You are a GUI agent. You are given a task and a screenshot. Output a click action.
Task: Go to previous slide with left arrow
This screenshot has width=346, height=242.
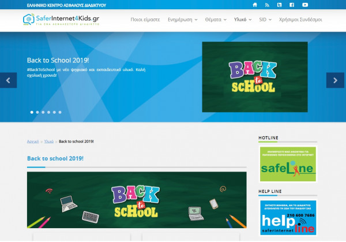coord(8,80)
